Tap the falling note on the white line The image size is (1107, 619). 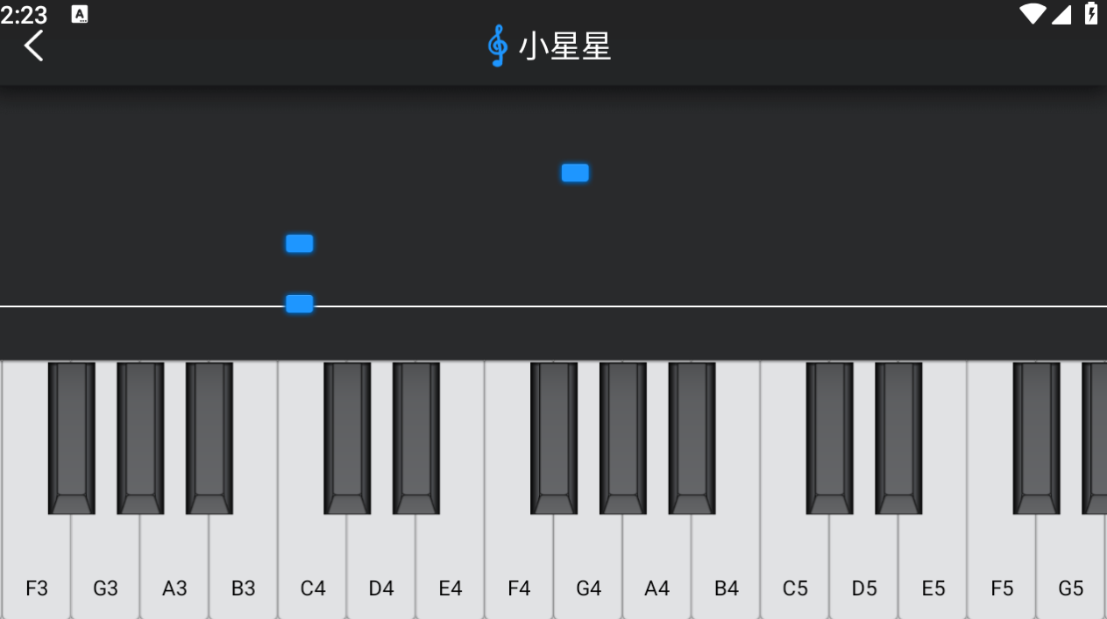[x=299, y=304]
